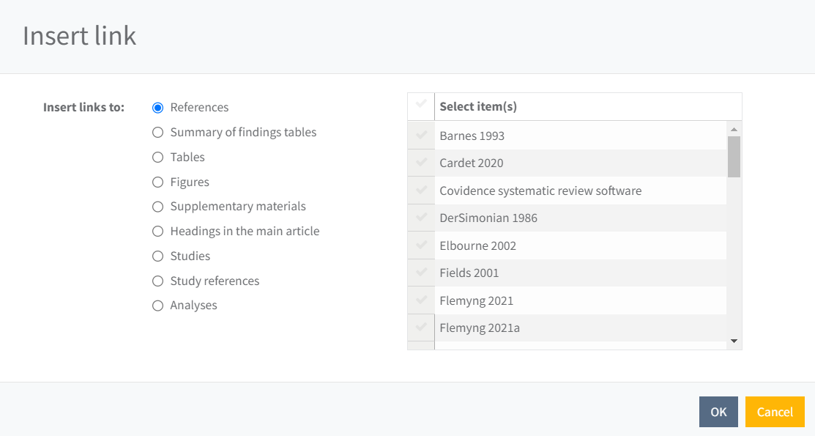This screenshot has width=815, height=436.
Task: Check the DerSimonian 1986 reference checkmark
Action: (x=420, y=218)
